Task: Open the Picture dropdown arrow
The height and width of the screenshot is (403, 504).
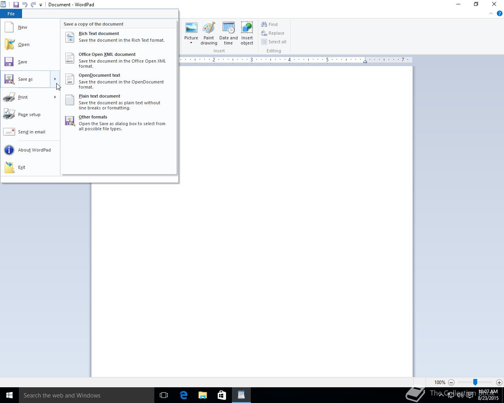Action: 191,43
